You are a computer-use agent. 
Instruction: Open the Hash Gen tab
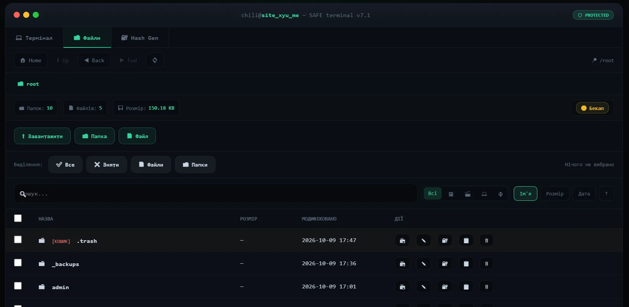pos(140,38)
